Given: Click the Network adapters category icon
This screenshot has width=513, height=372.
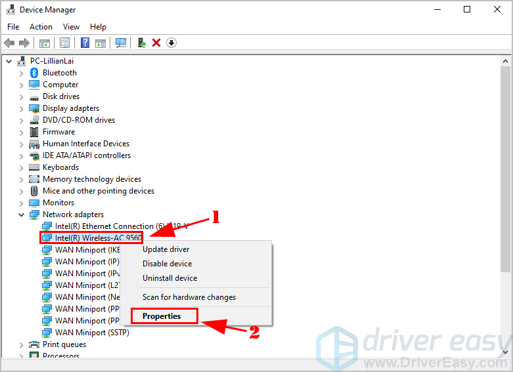Looking at the screenshot, I should point(34,215).
